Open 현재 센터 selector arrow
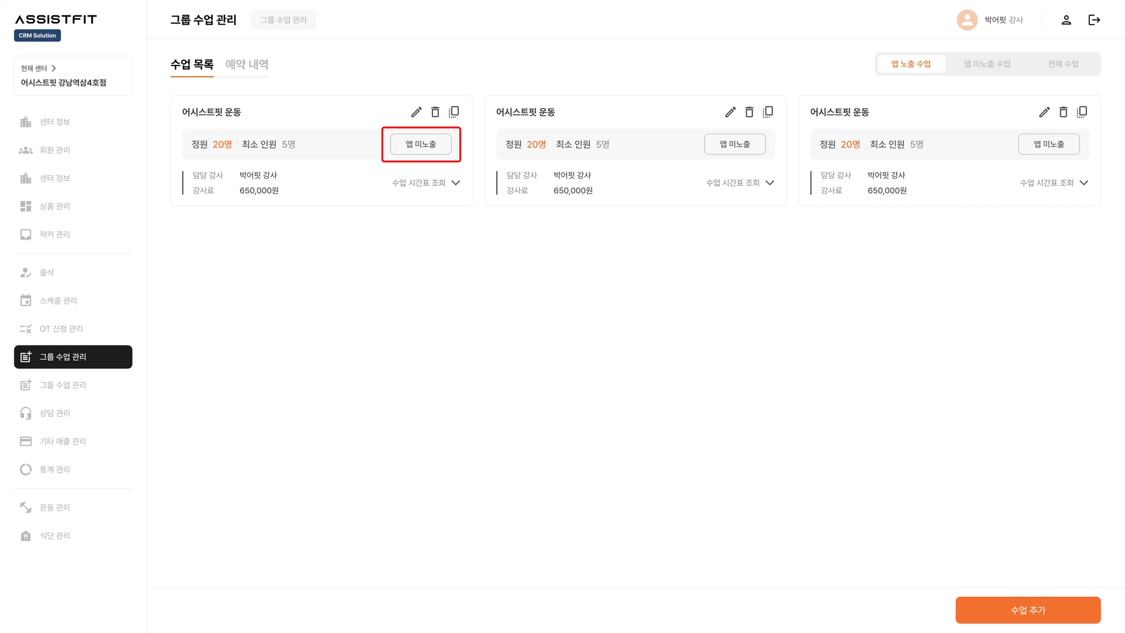This screenshot has width=1125, height=633. click(x=53, y=68)
